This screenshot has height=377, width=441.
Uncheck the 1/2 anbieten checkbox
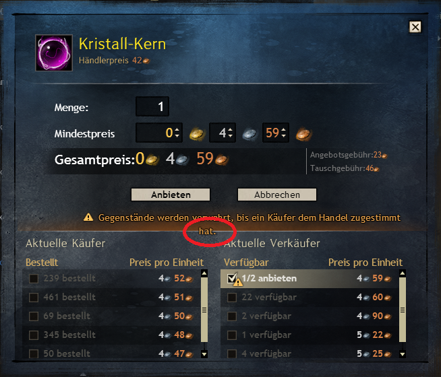point(232,278)
